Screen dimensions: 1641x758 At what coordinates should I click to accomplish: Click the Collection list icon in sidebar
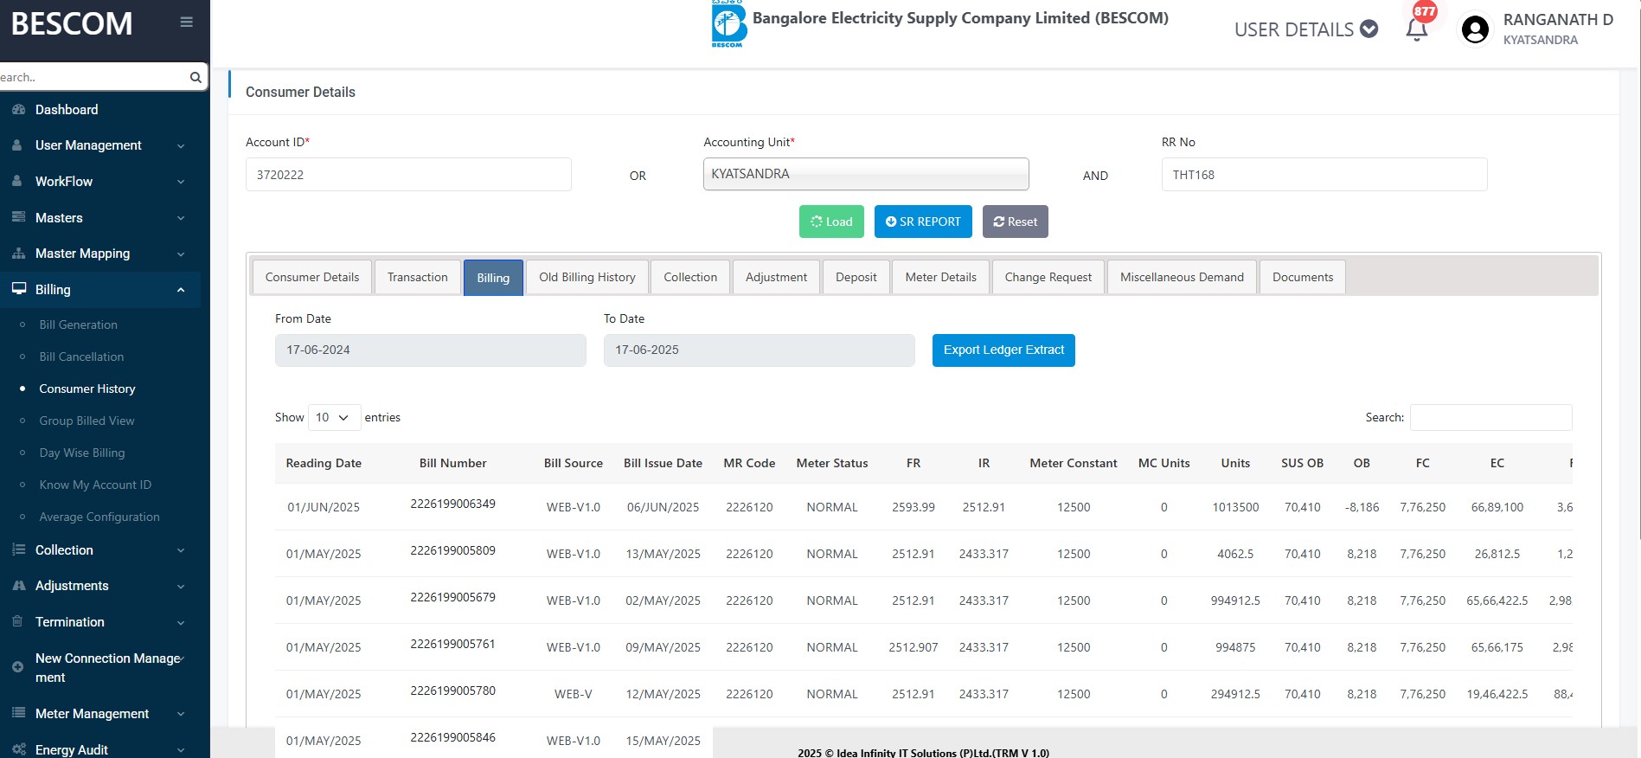click(18, 549)
